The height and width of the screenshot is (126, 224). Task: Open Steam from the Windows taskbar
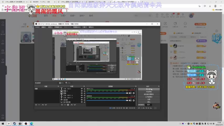(15, 124)
